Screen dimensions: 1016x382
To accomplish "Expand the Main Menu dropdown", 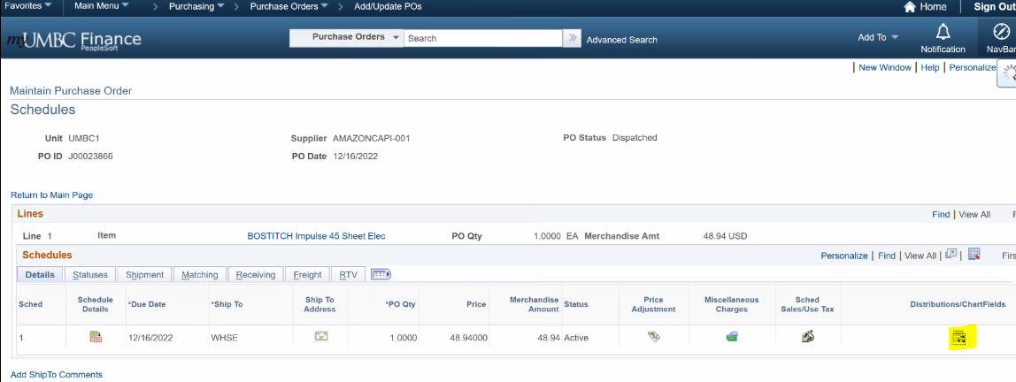I will (x=101, y=6).
